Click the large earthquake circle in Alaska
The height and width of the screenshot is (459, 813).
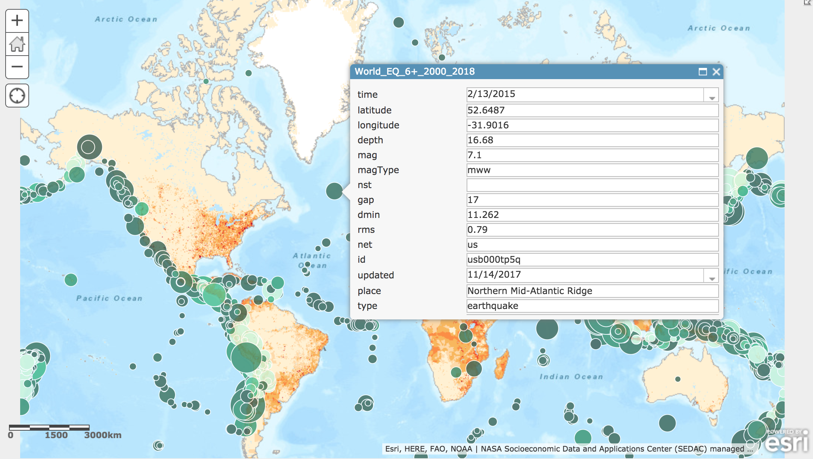tap(90, 147)
